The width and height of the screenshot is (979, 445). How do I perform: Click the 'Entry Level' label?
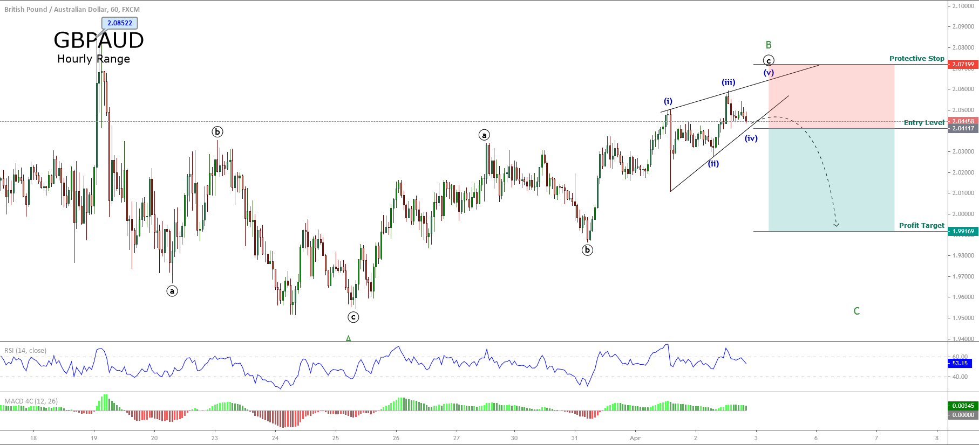point(924,122)
